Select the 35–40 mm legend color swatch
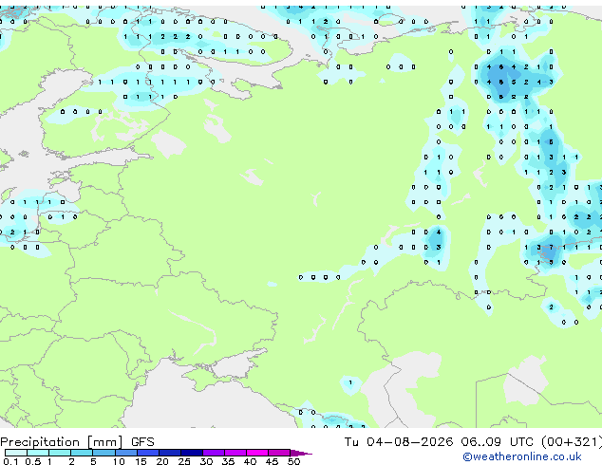The image size is (602, 465). (x=235, y=453)
